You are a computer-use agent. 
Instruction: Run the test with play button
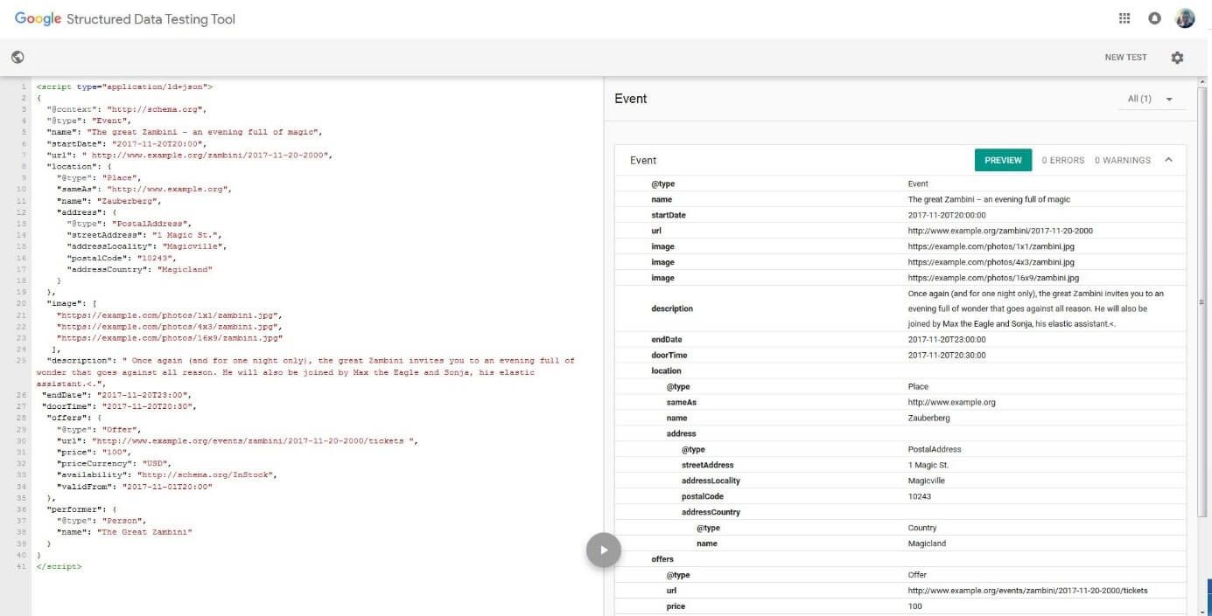click(x=603, y=550)
